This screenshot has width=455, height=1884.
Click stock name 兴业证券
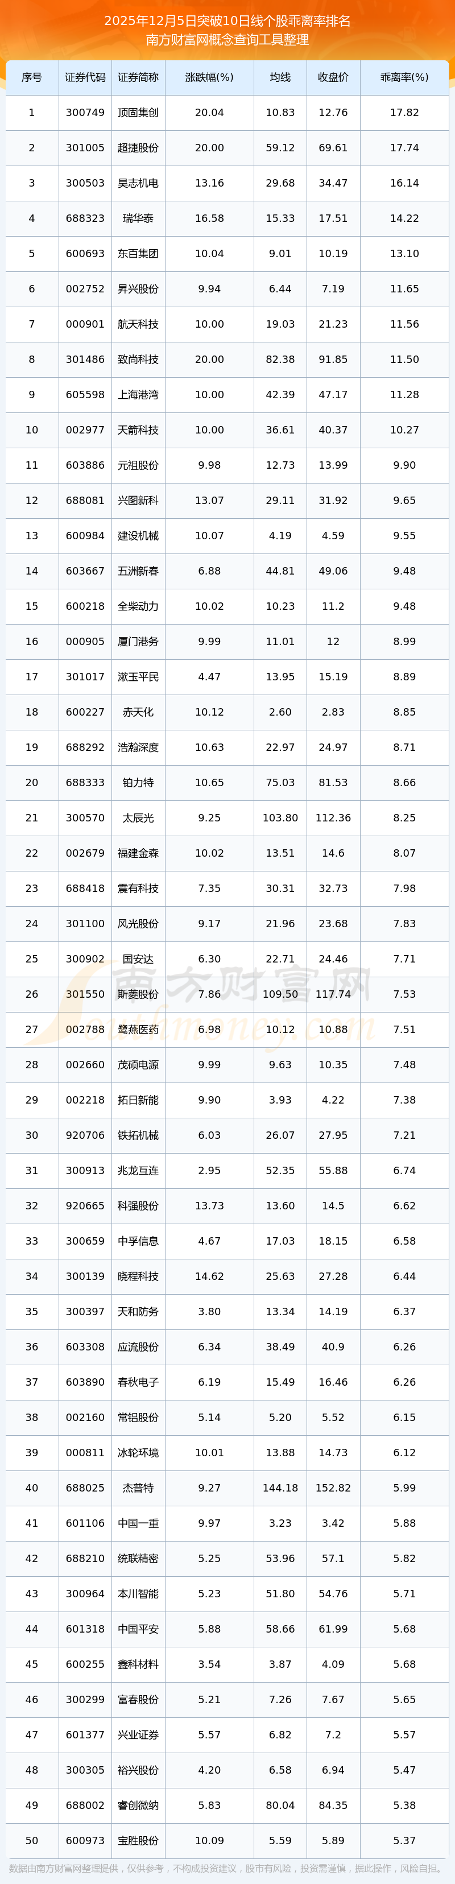point(138,1734)
